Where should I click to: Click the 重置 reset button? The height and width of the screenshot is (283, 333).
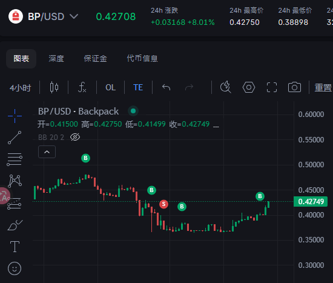point(323,87)
